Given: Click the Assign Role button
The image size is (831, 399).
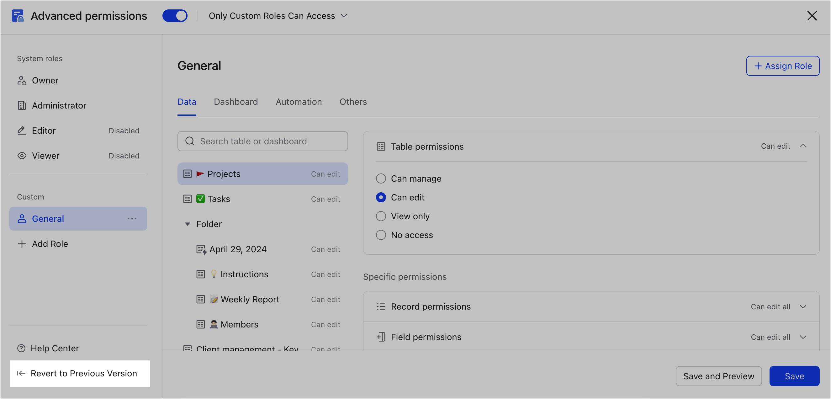Looking at the screenshot, I should [783, 66].
